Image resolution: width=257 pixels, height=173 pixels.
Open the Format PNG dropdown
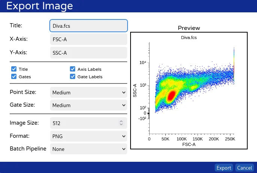[x=88, y=136]
